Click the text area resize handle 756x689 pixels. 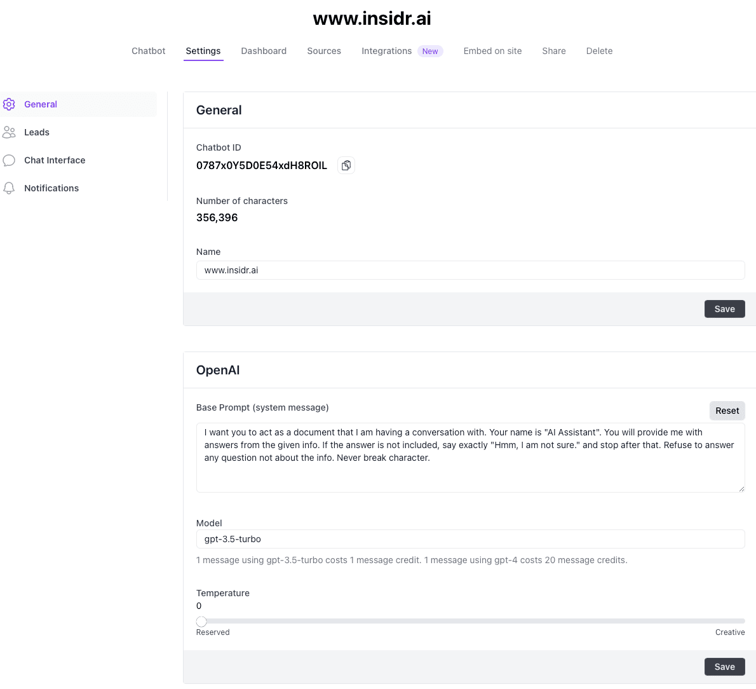coord(741,488)
